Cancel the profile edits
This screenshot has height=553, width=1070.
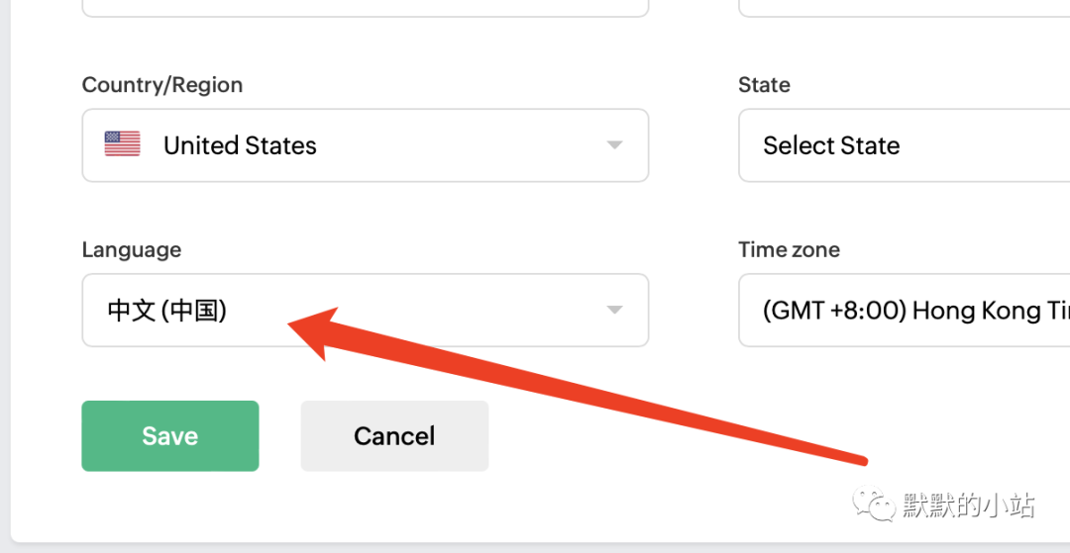pos(394,436)
